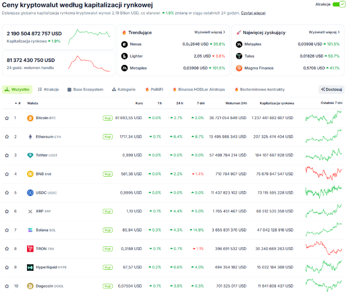Click the Dostosuj customize button
Image resolution: width=346 pixels, height=300 pixels.
point(332,89)
